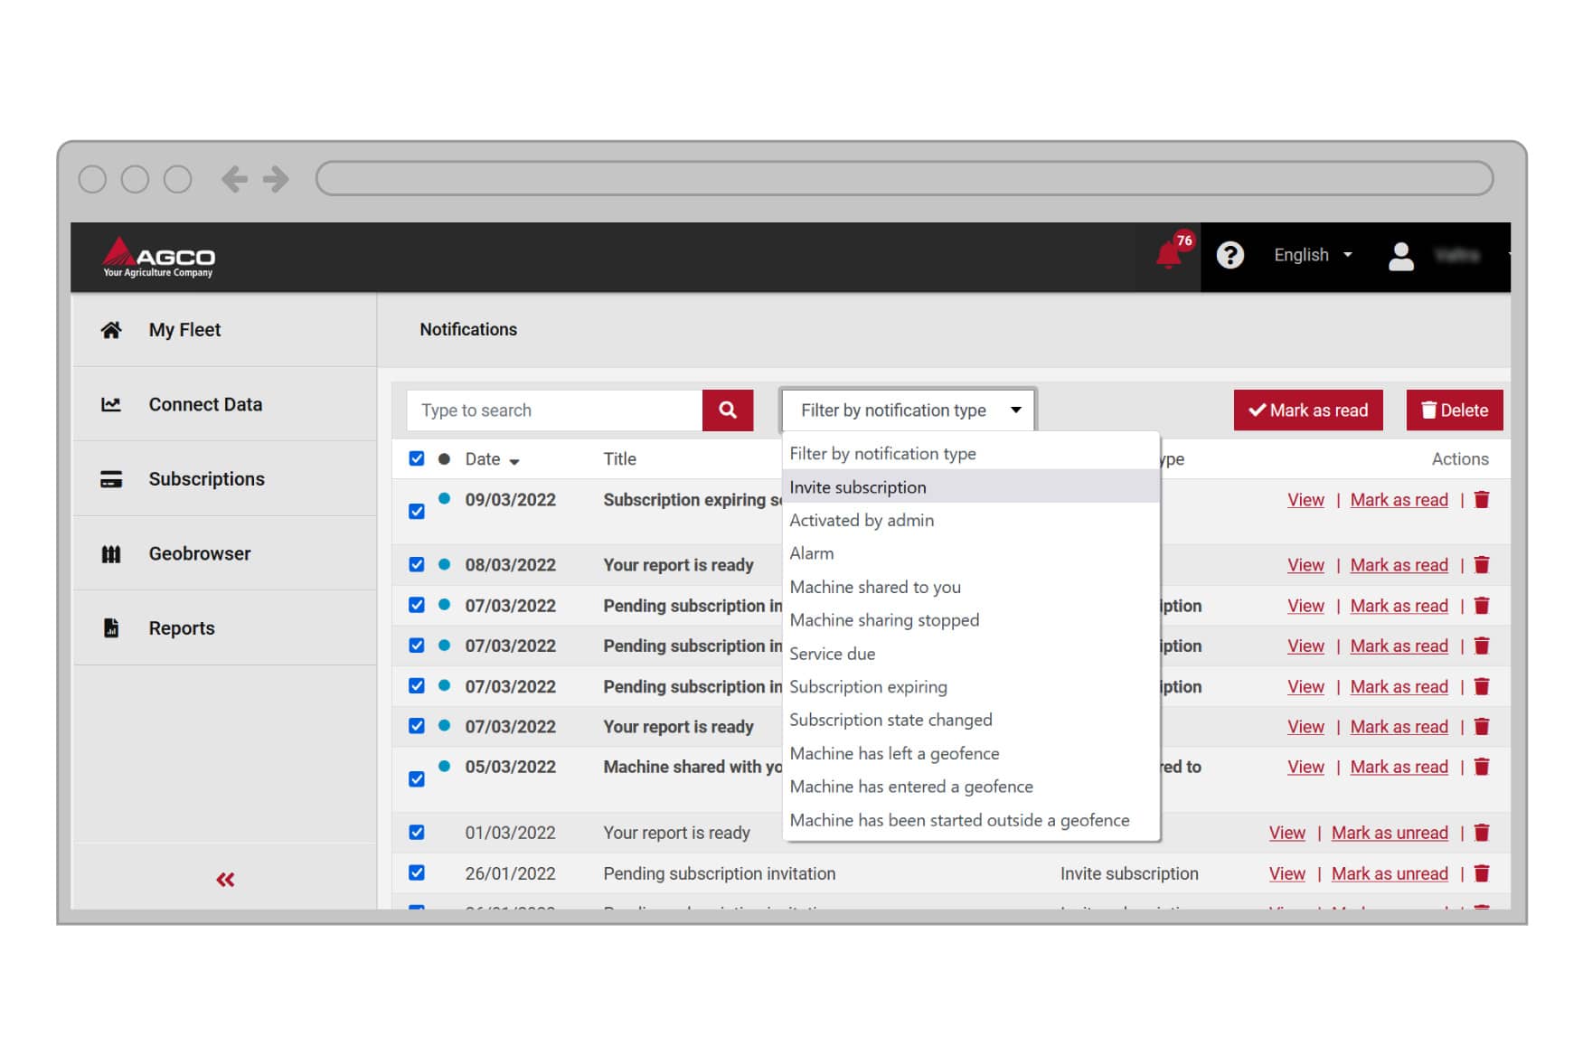Click the red Mark as read button
This screenshot has width=1583, height=1056.
pyautogui.click(x=1308, y=410)
